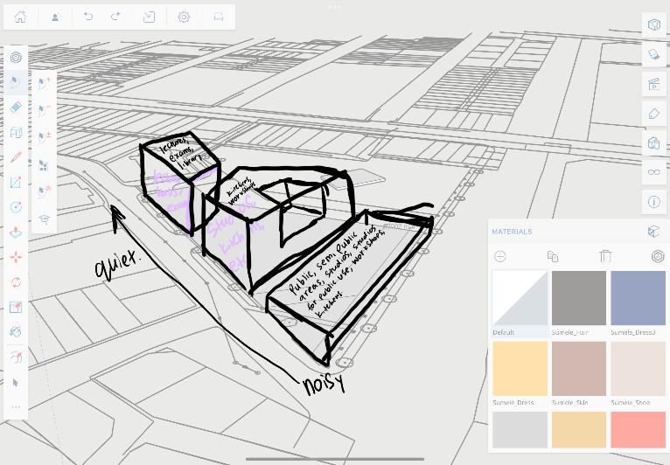The width and height of the screenshot is (670, 465).
Task: Pick the Rotate tool
Action: (x=16, y=282)
